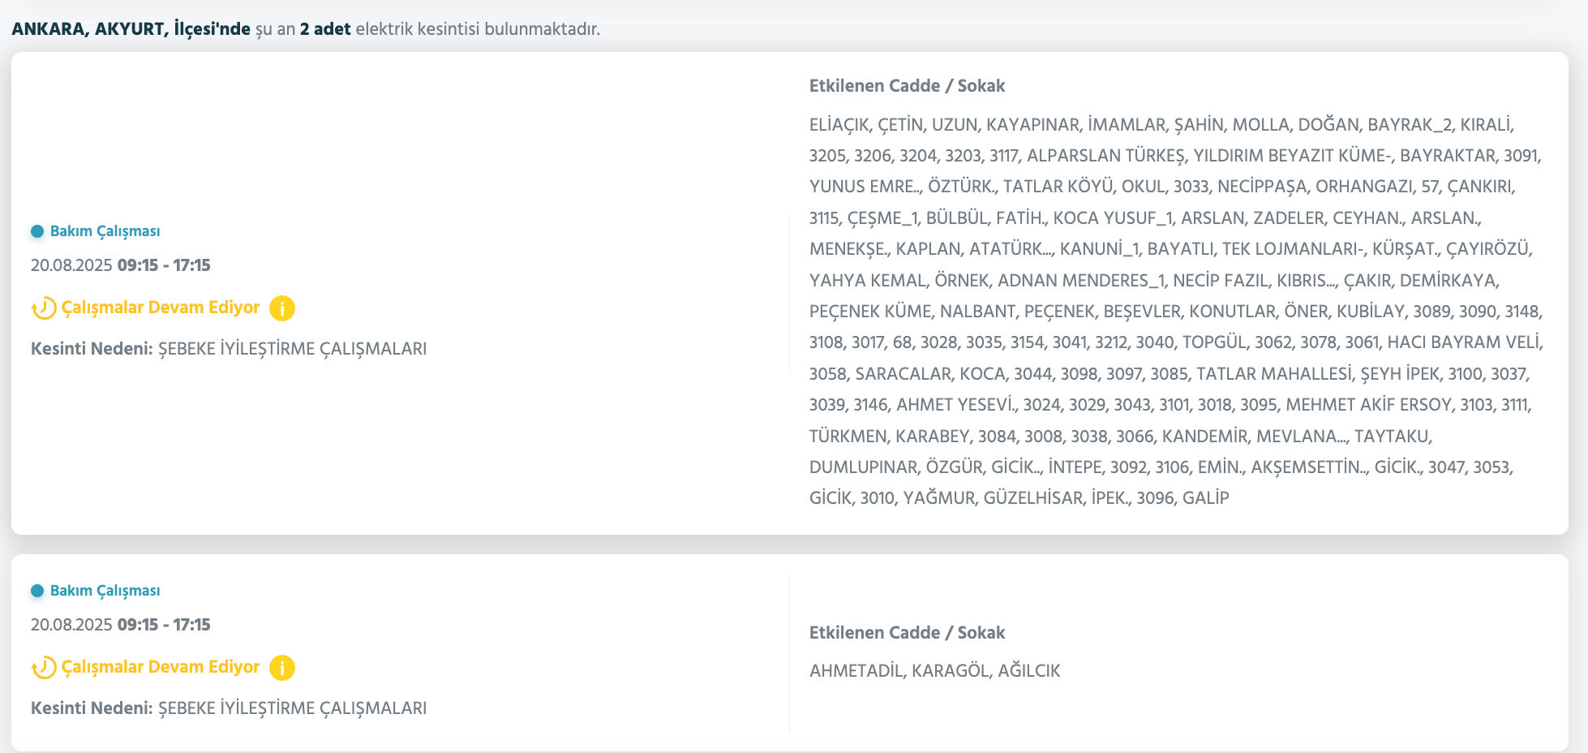Click the "Etkilenen Cadde / Sokak" heading above AHMETADİL
The image size is (1588, 753).
point(907,633)
